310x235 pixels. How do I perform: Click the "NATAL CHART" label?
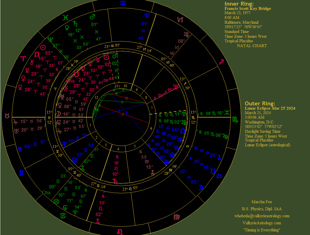pos(252,46)
